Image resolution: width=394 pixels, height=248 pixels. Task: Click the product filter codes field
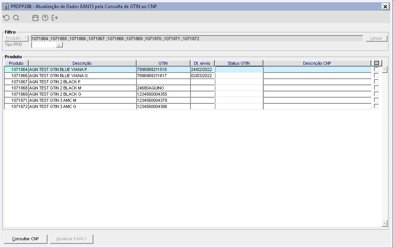coord(197,39)
